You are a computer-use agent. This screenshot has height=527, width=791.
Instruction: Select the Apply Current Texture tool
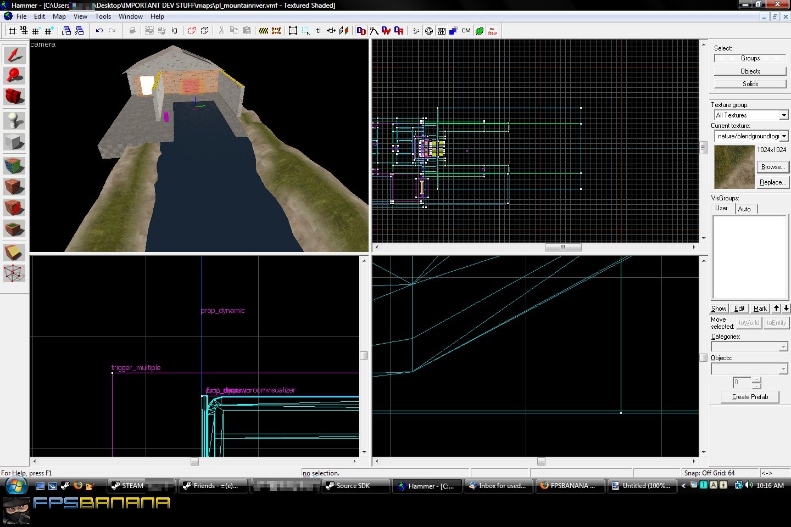click(x=15, y=187)
